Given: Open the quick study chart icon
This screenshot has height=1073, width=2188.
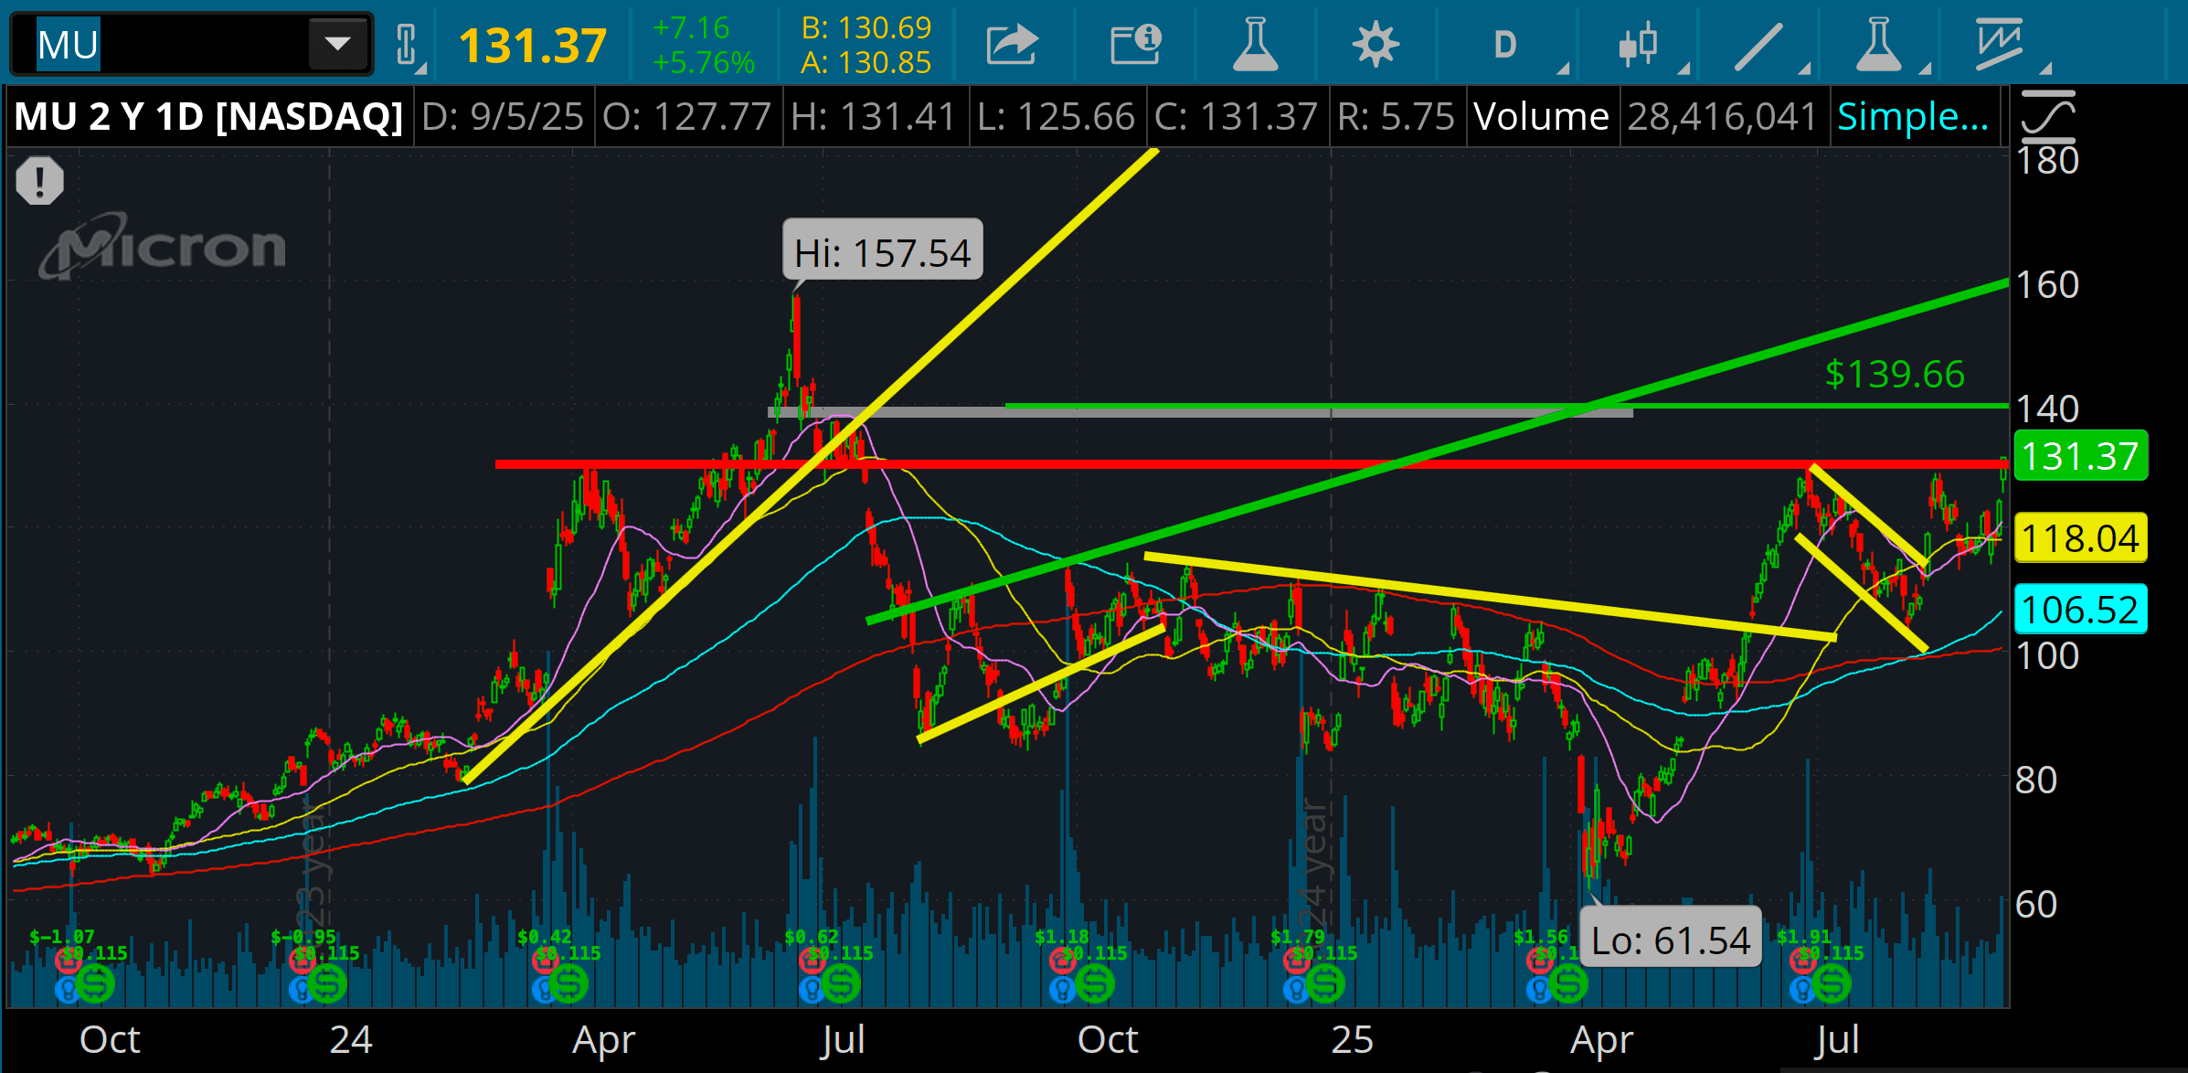Looking at the screenshot, I should (1999, 44).
